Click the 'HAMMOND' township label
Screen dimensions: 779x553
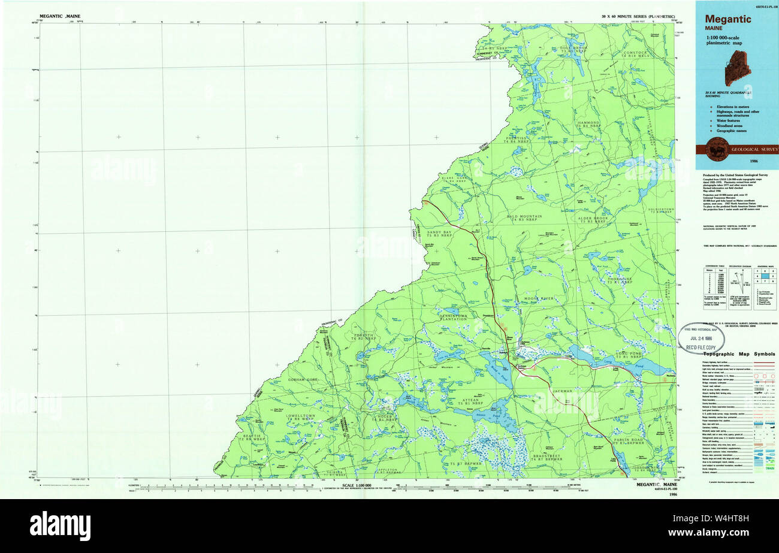point(588,124)
